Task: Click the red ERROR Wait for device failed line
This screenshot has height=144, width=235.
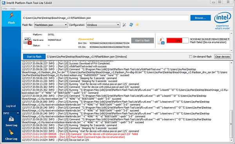Action: point(80,134)
